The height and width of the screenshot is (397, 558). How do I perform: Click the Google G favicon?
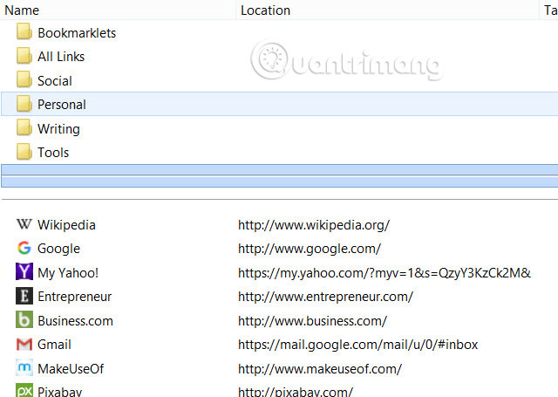pyautogui.click(x=24, y=248)
